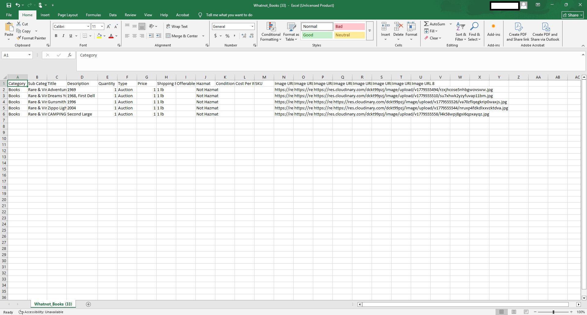Click the Cut scissors icon
The image size is (587, 315).
coord(19,24)
